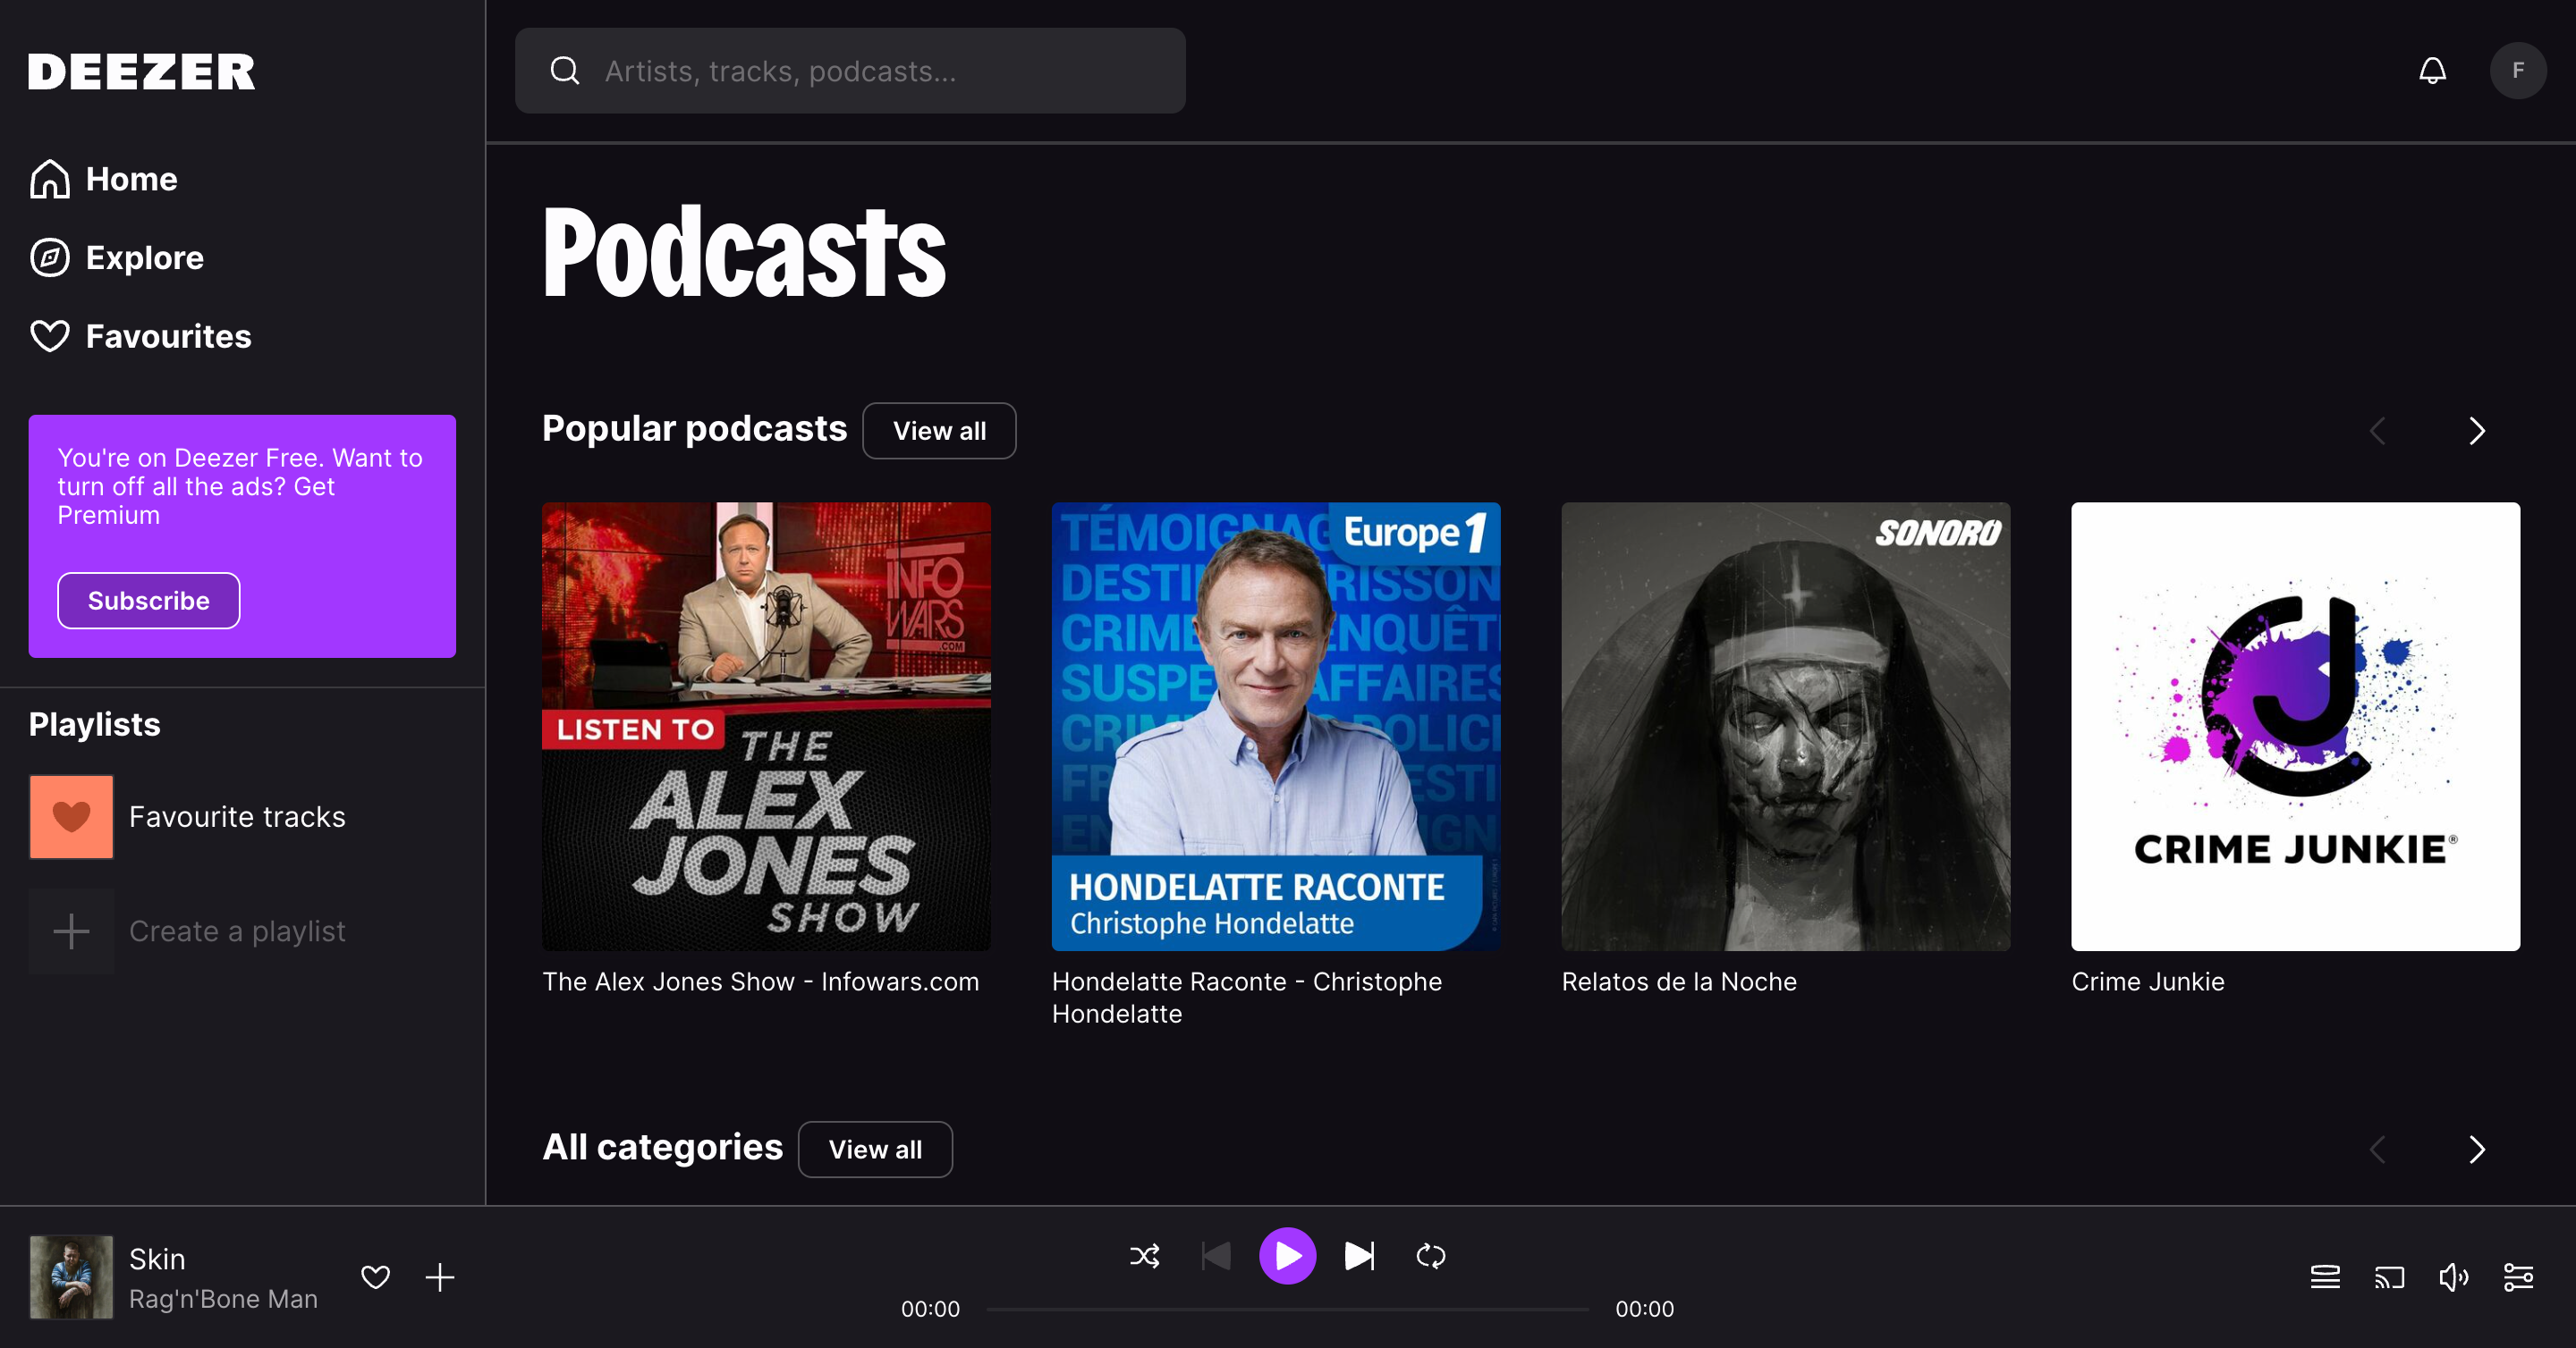Click the Artists tracks podcasts search field
Viewport: 2576px width, 1348px height.
point(850,70)
